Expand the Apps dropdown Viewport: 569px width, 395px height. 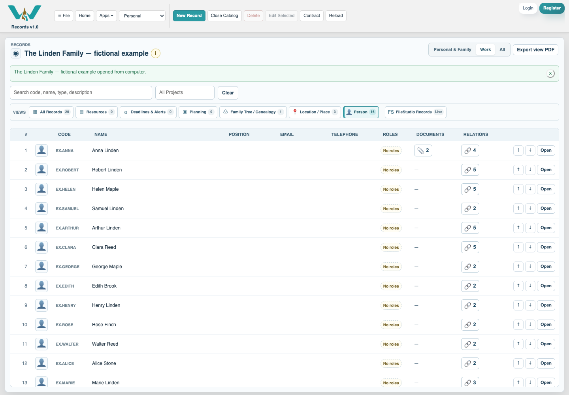pos(106,16)
